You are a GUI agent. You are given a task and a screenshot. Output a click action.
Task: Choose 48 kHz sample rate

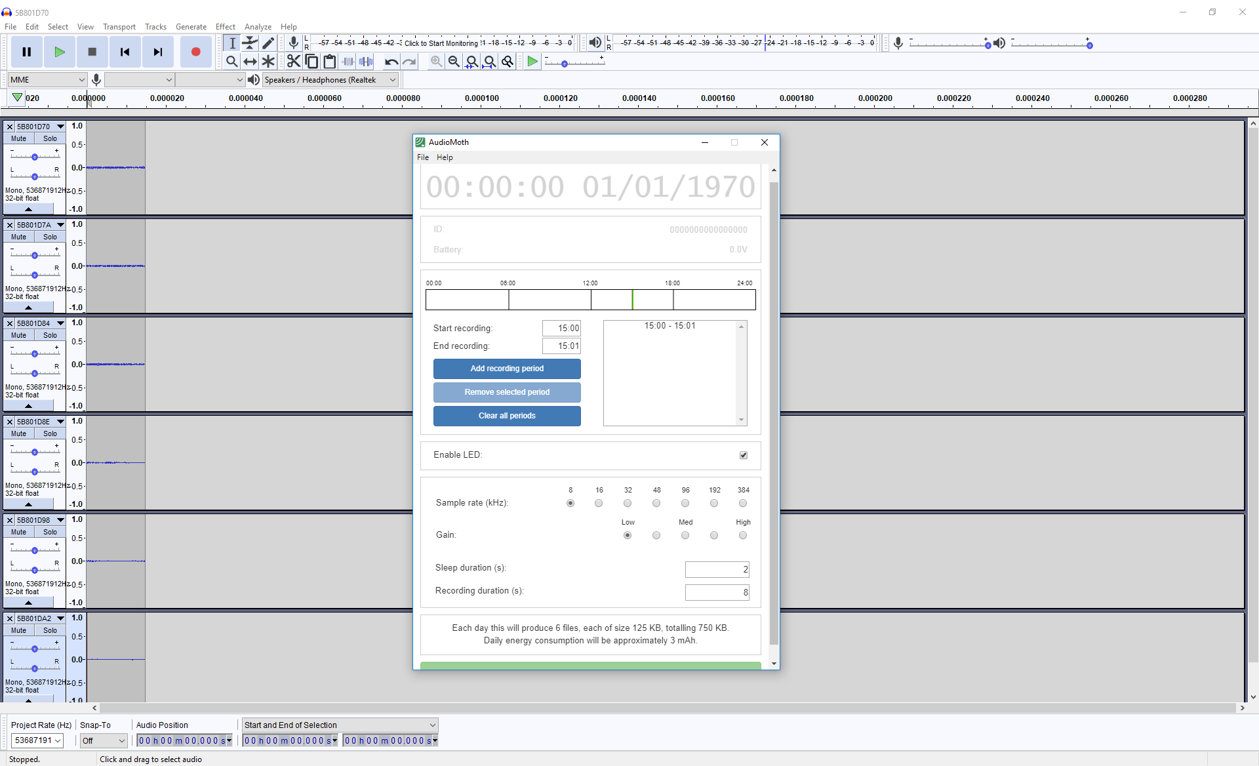tap(656, 503)
